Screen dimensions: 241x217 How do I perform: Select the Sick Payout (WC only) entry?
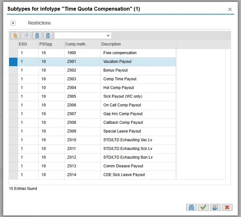123,96
